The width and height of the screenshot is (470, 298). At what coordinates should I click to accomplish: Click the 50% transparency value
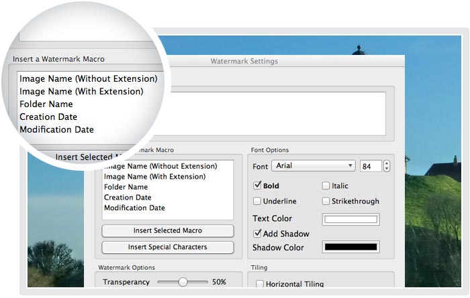click(219, 282)
